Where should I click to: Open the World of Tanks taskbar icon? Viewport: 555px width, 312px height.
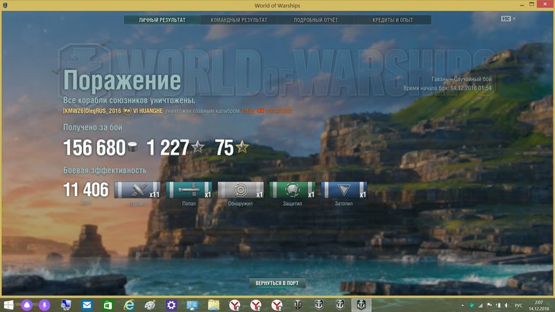click(x=298, y=305)
